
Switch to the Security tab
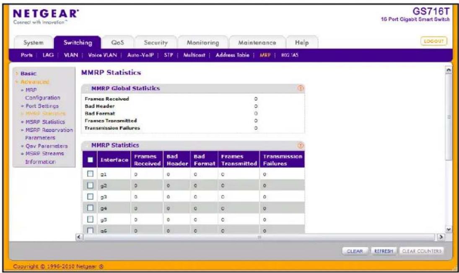(156, 42)
